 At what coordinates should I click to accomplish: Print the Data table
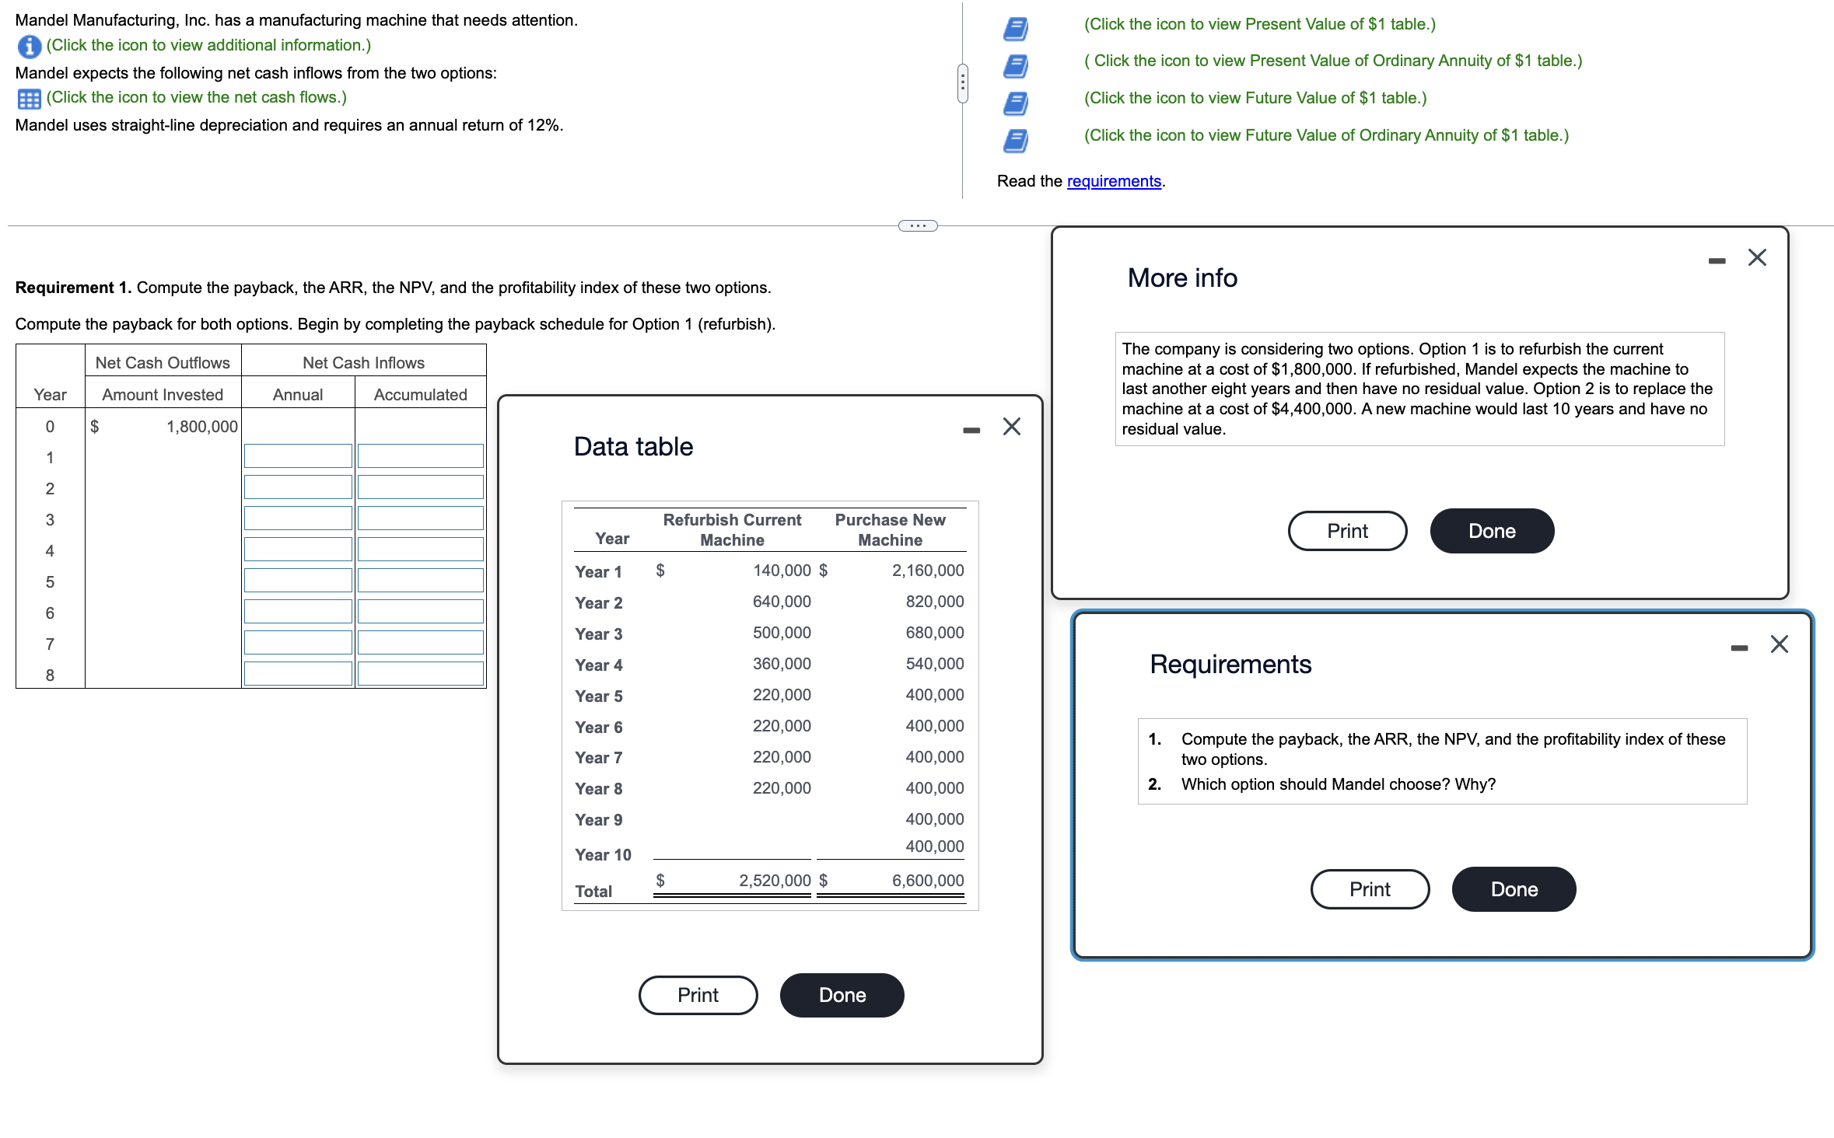pos(698,995)
